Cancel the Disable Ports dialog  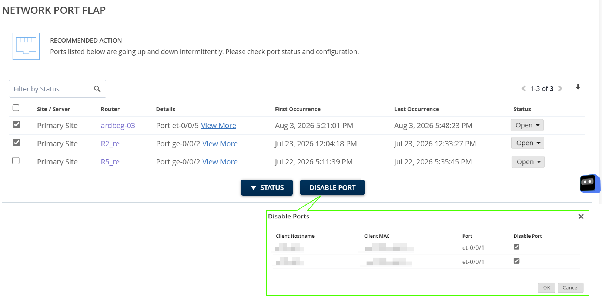pos(571,288)
